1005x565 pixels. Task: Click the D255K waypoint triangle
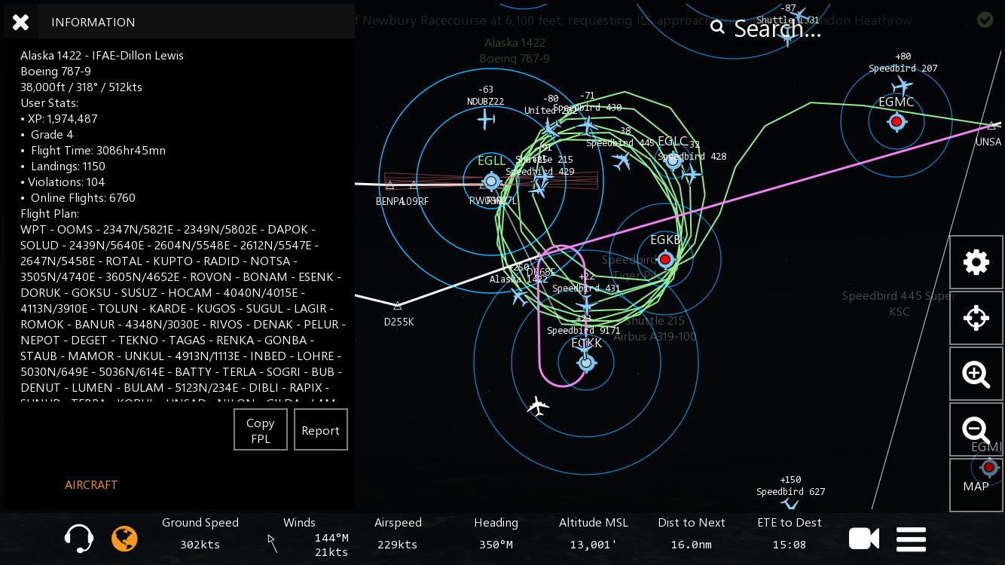pyautogui.click(x=397, y=305)
